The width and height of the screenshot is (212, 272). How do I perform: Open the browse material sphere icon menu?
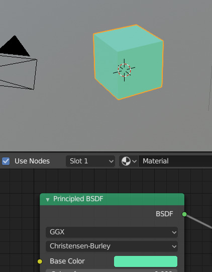click(129, 161)
